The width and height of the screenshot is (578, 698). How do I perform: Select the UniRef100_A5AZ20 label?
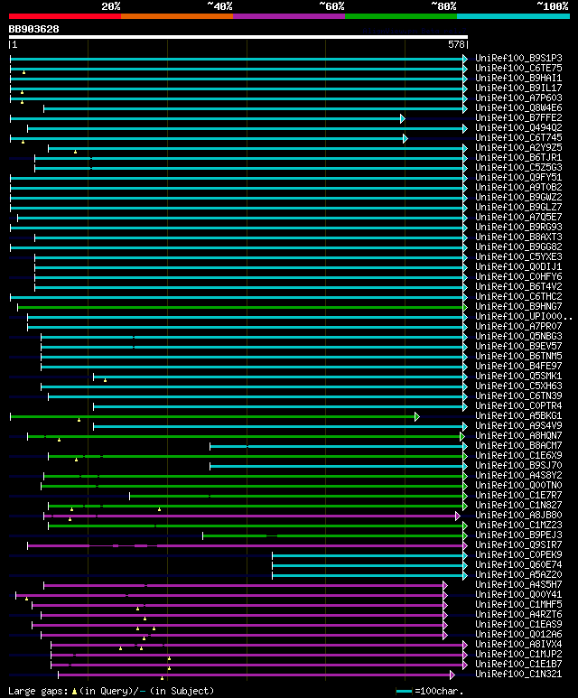point(518,574)
